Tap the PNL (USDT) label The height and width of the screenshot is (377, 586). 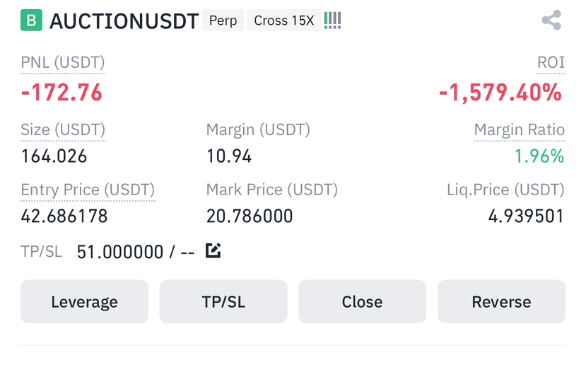pos(63,62)
